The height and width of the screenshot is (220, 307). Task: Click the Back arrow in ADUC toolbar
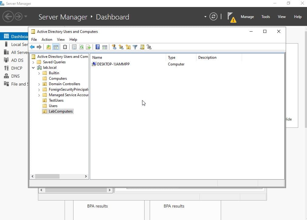pyautogui.click(x=32, y=47)
